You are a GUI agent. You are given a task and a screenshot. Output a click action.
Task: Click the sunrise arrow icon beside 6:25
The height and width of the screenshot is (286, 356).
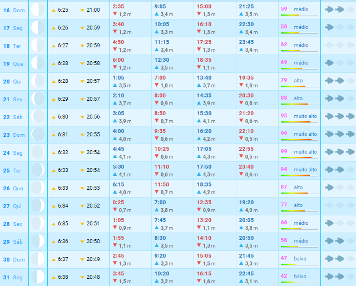(53, 11)
